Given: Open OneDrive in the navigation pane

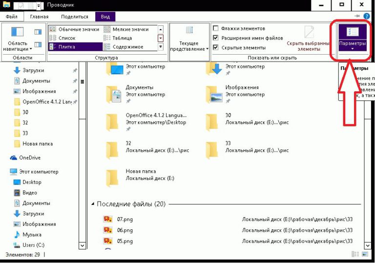Looking at the screenshot, I should point(25,158).
